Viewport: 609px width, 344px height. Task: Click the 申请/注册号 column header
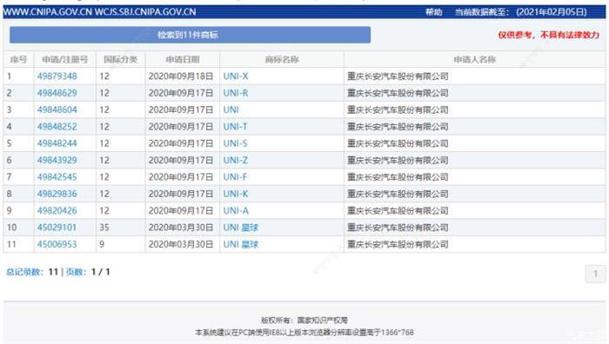65,59
